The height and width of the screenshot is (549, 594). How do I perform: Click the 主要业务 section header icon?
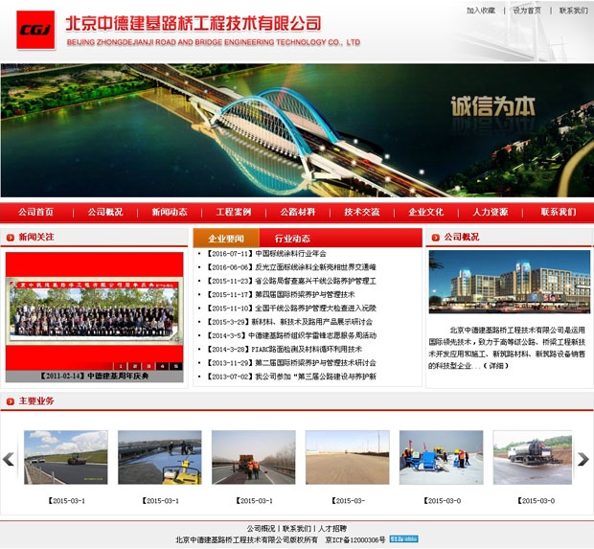click(x=10, y=400)
